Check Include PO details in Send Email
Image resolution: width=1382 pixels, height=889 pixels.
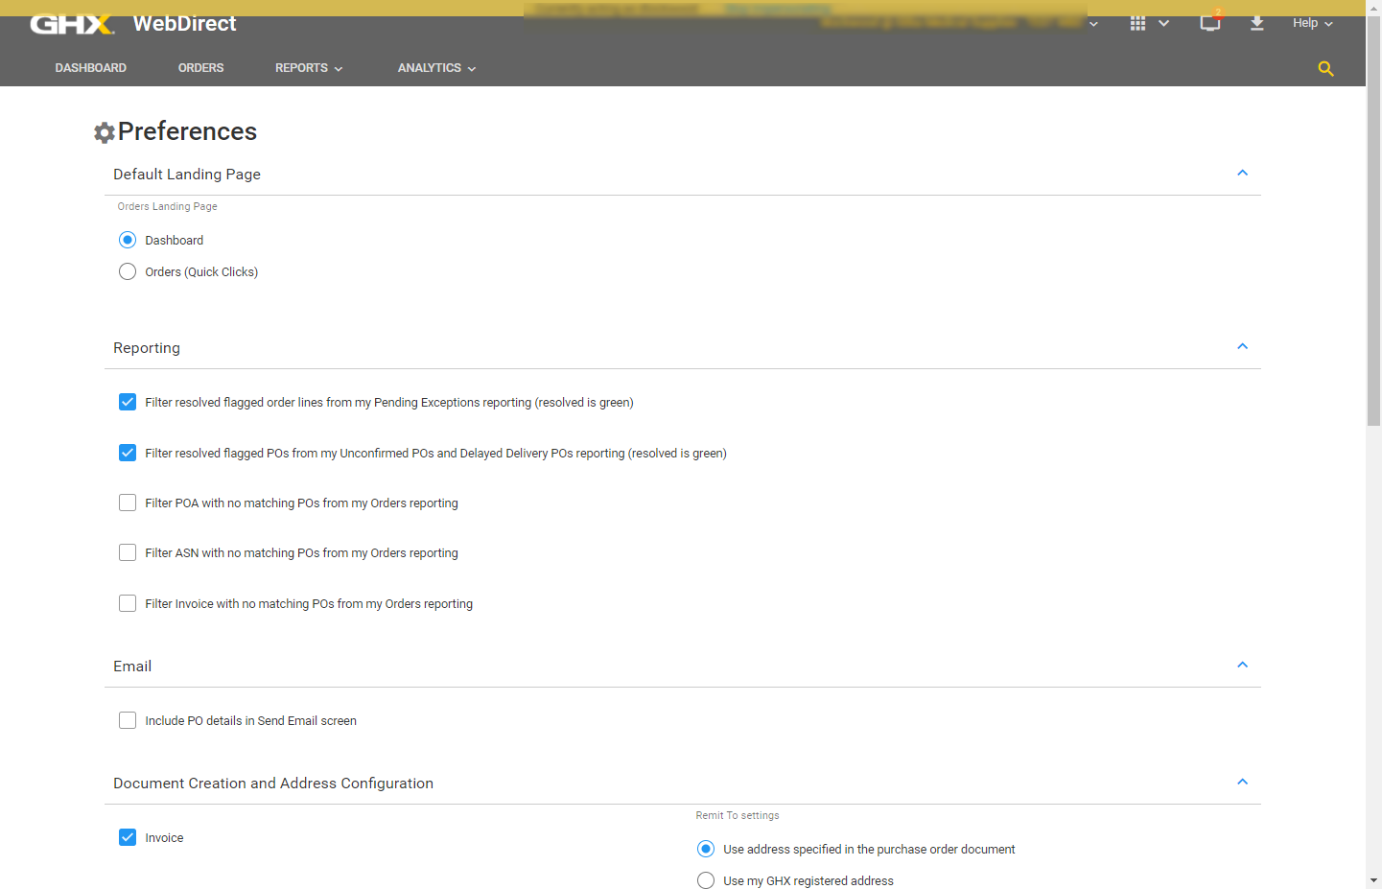point(128,720)
